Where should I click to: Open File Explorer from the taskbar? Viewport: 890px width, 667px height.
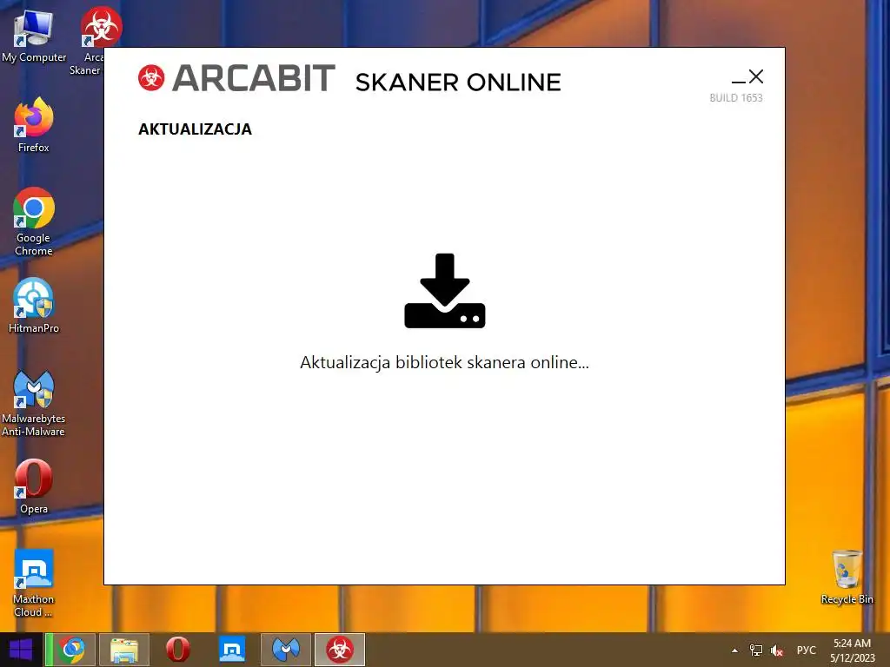click(x=124, y=650)
